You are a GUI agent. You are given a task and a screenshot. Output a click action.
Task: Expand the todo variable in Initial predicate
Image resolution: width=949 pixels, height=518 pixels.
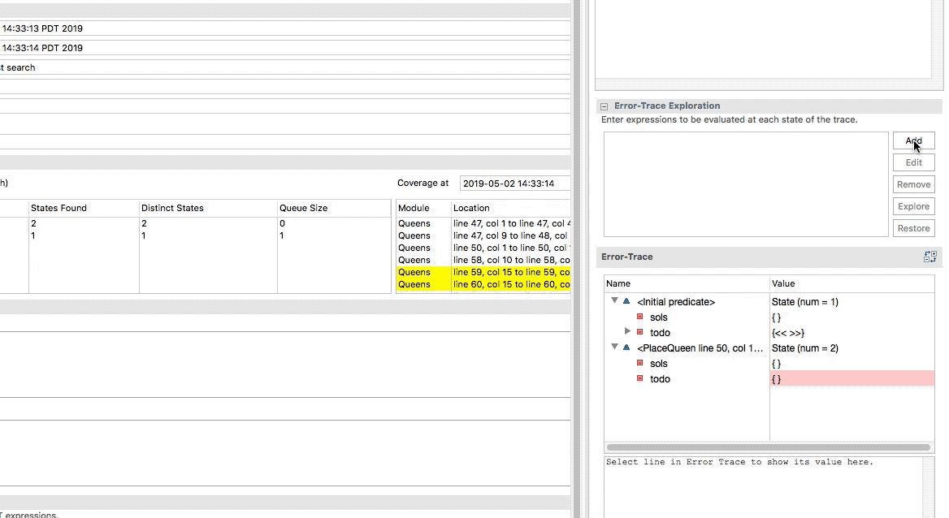[627, 332]
